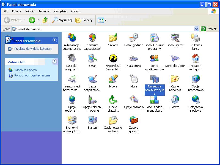220x165 pixels.
Task: Click the Adres address field
Action: (x=105, y=29)
